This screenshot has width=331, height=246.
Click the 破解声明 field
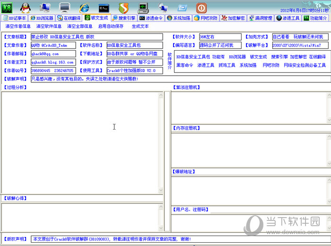point(181,79)
